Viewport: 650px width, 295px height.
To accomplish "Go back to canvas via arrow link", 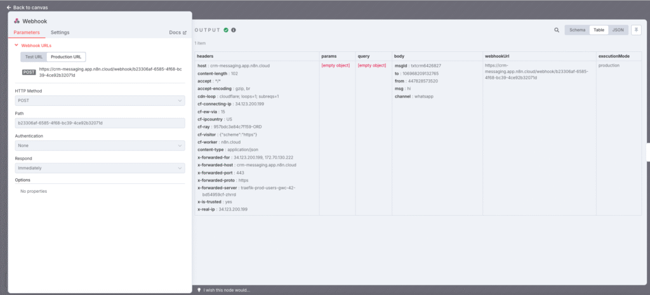I will 27,8.
